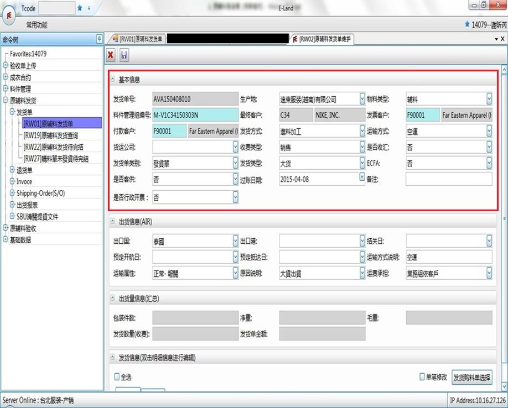Click the blue star favorite icon beside Tcode

80,8
